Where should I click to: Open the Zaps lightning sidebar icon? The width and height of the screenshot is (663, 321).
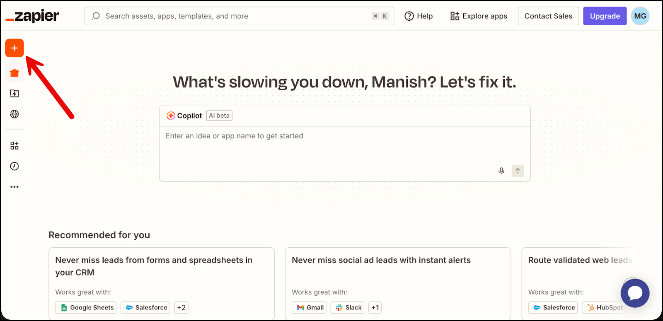tap(15, 94)
